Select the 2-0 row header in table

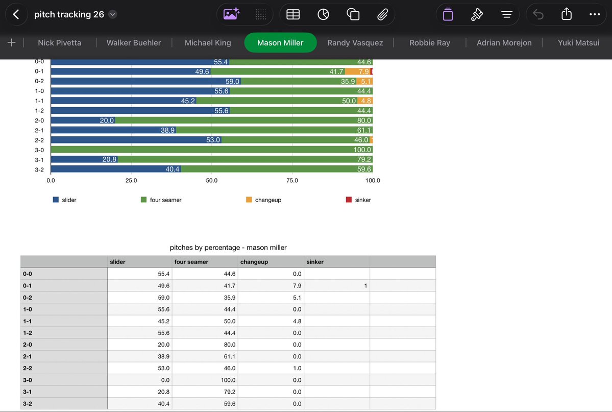[64, 345]
